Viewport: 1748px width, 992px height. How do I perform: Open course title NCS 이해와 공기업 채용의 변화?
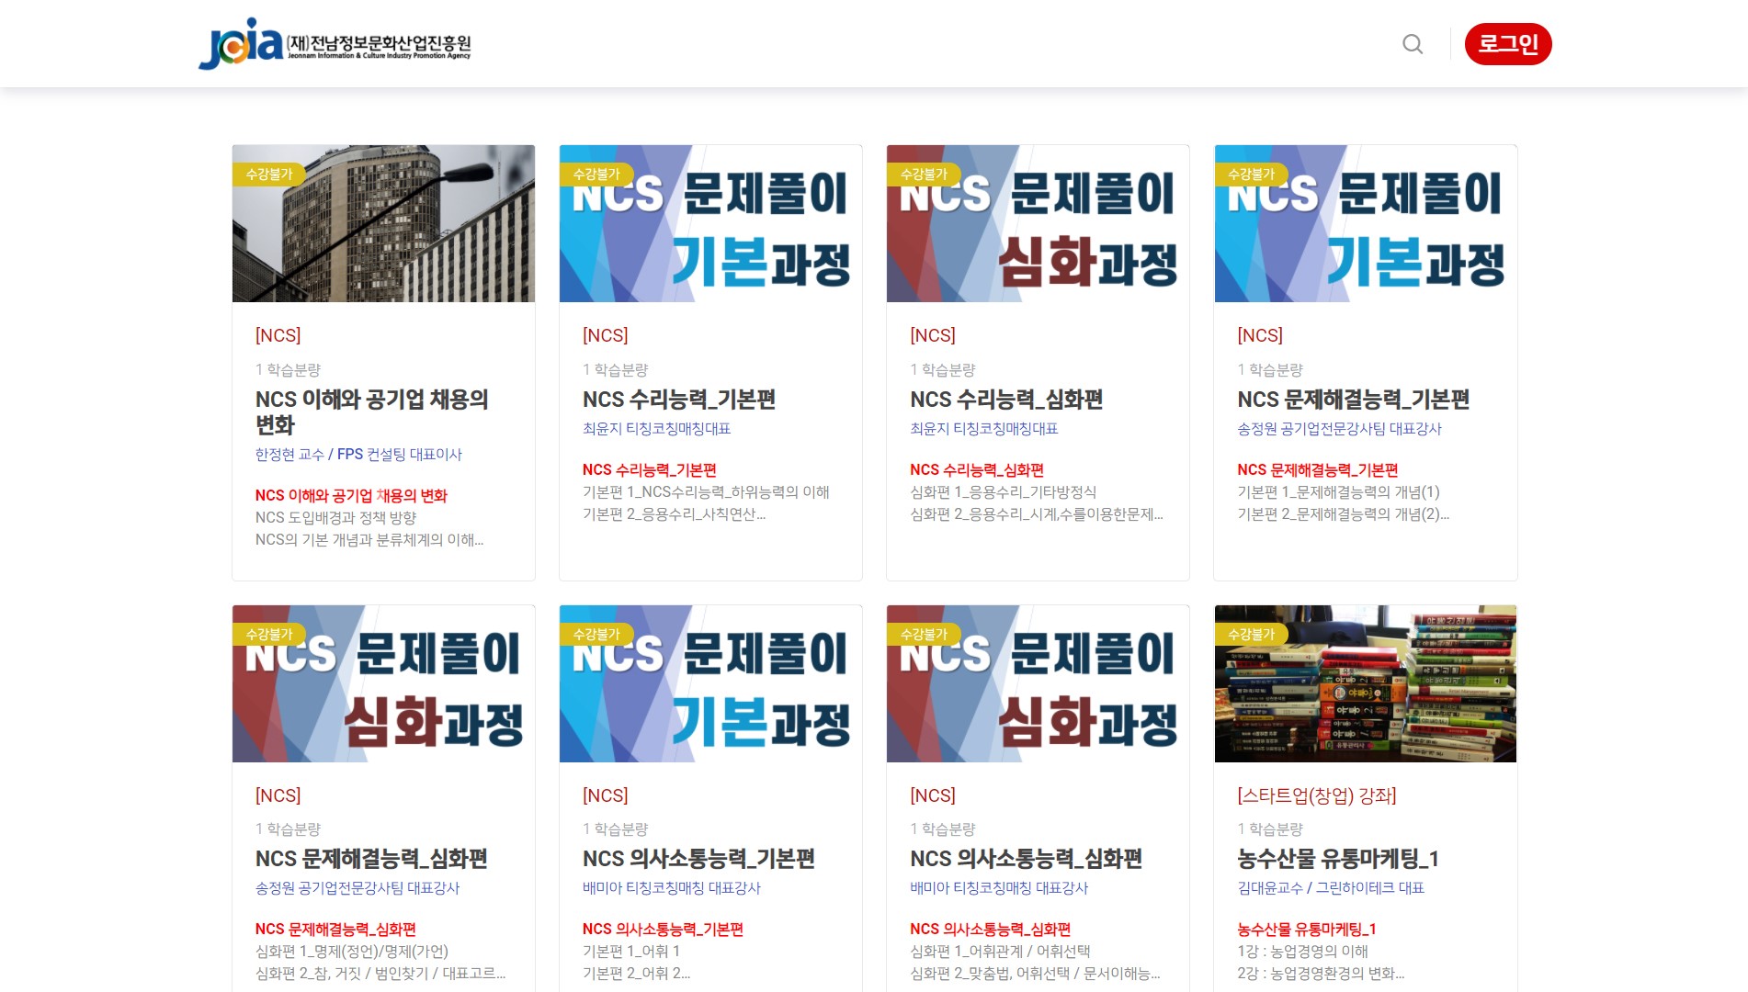(371, 411)
